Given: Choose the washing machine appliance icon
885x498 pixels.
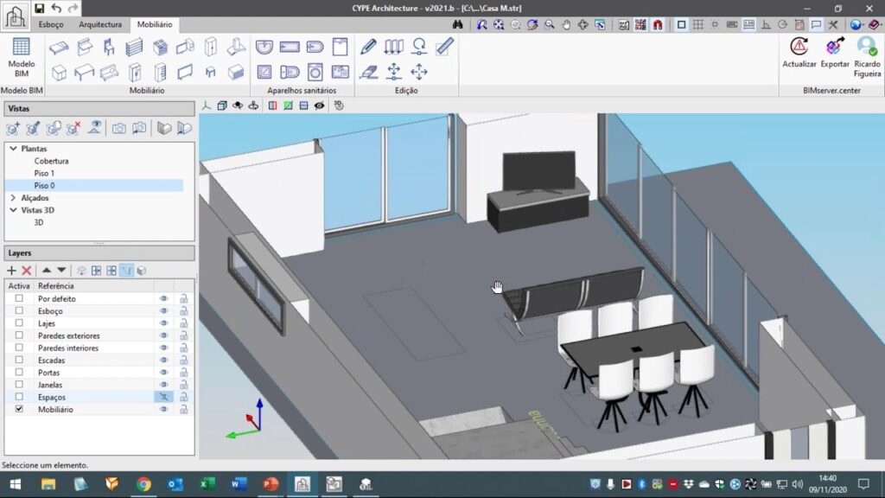Looking at the screenshot, I should [315, 73].
